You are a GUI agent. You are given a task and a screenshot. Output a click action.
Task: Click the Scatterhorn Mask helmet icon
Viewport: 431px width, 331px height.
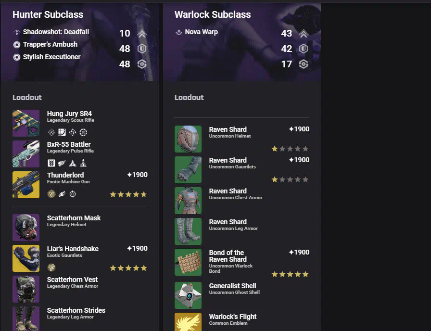coord(26,228)
